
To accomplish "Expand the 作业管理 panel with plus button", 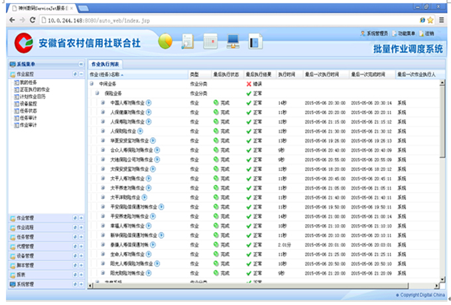I will pyautogui.click(x=81, y=218).
